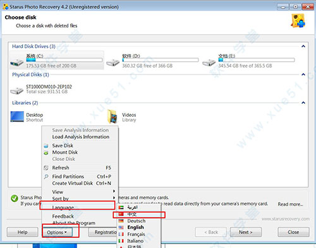Image resolution: width=316 pixels, height=248 pixels.
Task: Click the Help button
Action: tap(22, 232)
